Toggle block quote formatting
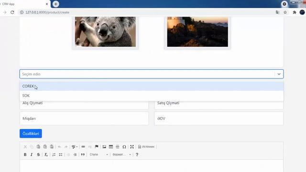 [83, 154]
